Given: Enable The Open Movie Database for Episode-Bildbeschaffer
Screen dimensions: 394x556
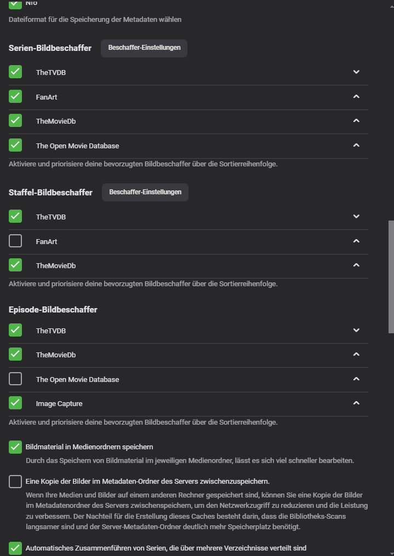Looking at the screenshot, I should coord(15,379).
